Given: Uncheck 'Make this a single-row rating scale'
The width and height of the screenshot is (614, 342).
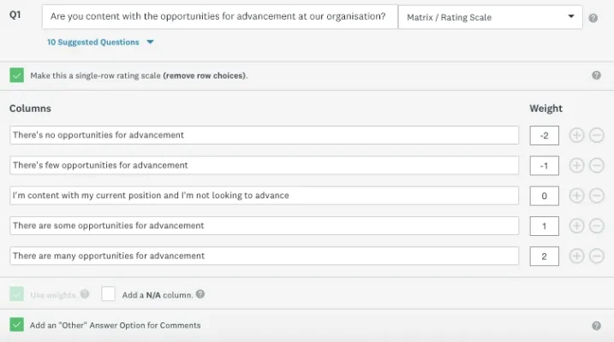Looking at the screenshot, I should (17, 75).
